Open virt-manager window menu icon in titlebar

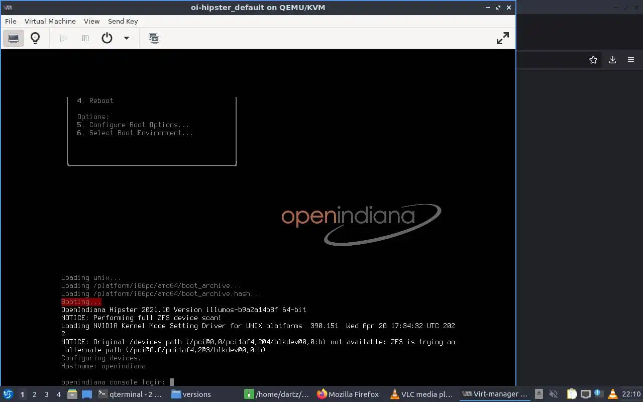(8, 8)
